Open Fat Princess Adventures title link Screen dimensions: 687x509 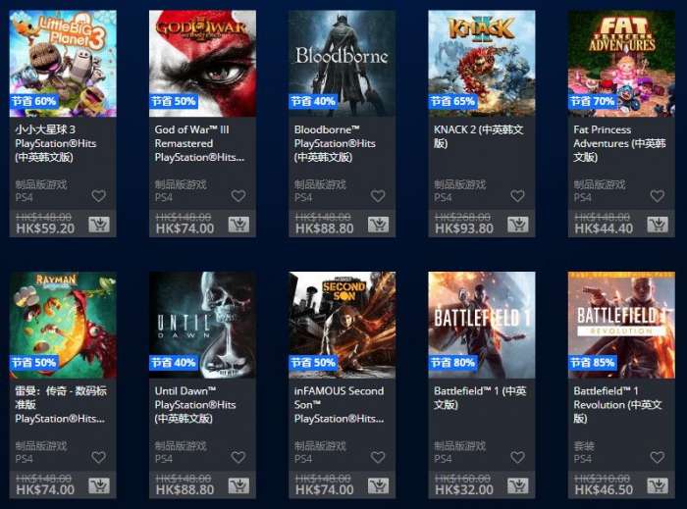tap(619, 143)
